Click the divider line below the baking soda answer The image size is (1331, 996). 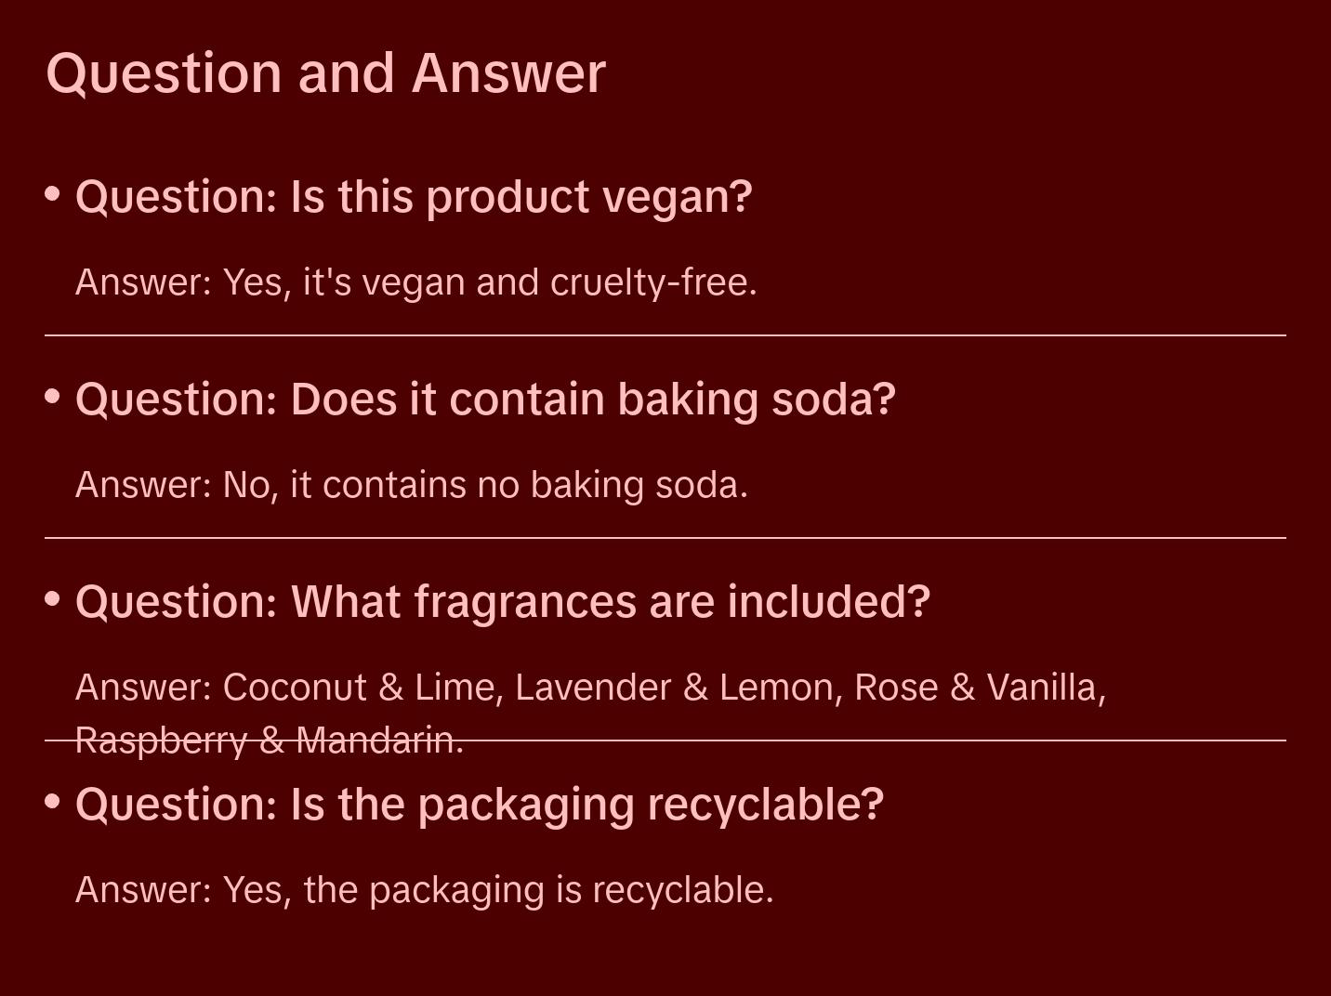pos(665,537)
